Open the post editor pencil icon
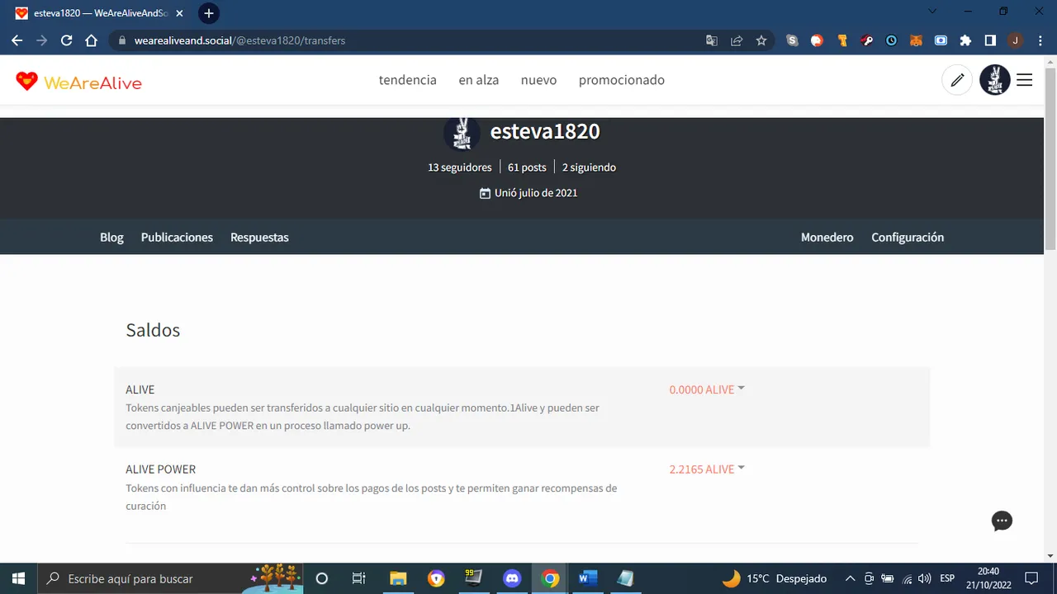Viewport: 1057px width, 594px height. click(957, 80)
